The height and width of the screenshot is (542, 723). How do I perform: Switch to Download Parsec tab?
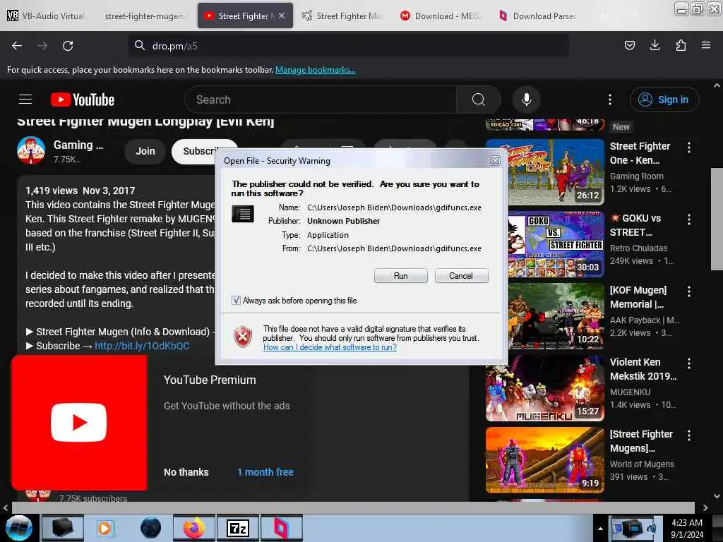[539, 16]
